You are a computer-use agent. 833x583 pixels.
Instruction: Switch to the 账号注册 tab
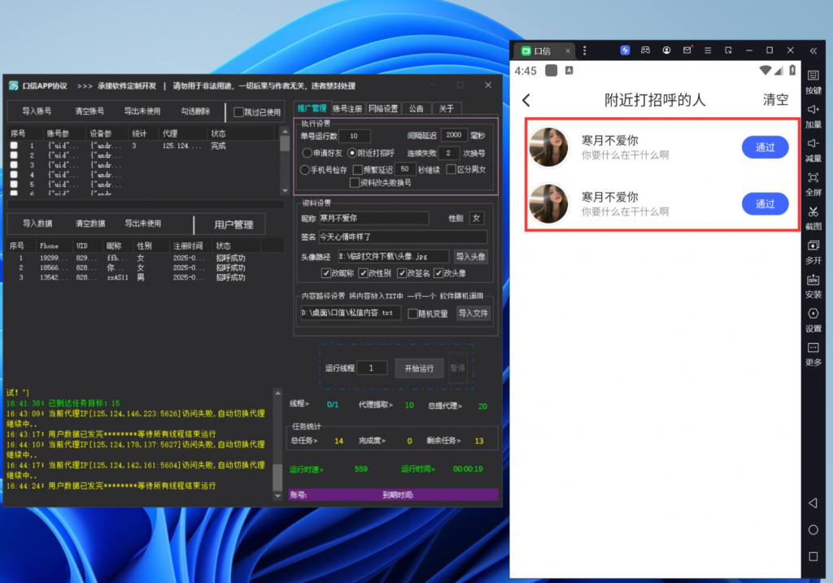[347, 108]
